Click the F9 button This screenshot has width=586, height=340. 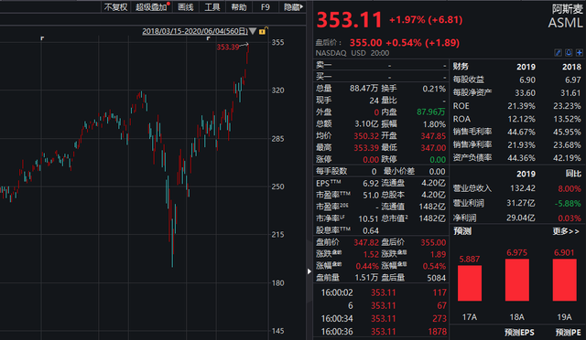(x=266, y=7)
